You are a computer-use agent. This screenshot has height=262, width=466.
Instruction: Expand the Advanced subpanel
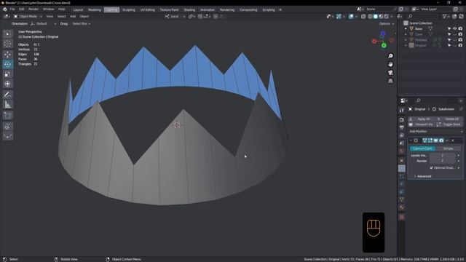tap(424, 176)
